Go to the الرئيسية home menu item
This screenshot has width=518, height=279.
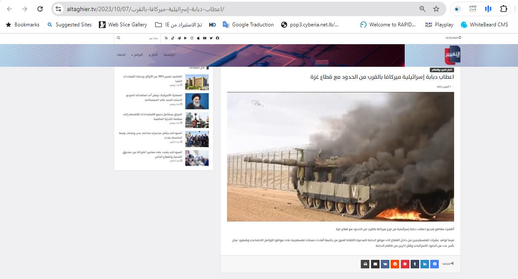coord(169,55)
